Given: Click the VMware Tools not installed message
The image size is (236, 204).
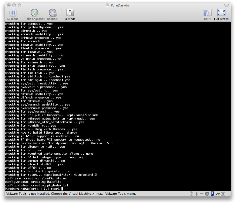Looking at the screenshot, I should pos(71,194).
